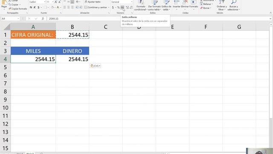The height and width of the screenshot is (154, 273).
Task: Decrease font size with small A icon
Action: coord(60,2)
